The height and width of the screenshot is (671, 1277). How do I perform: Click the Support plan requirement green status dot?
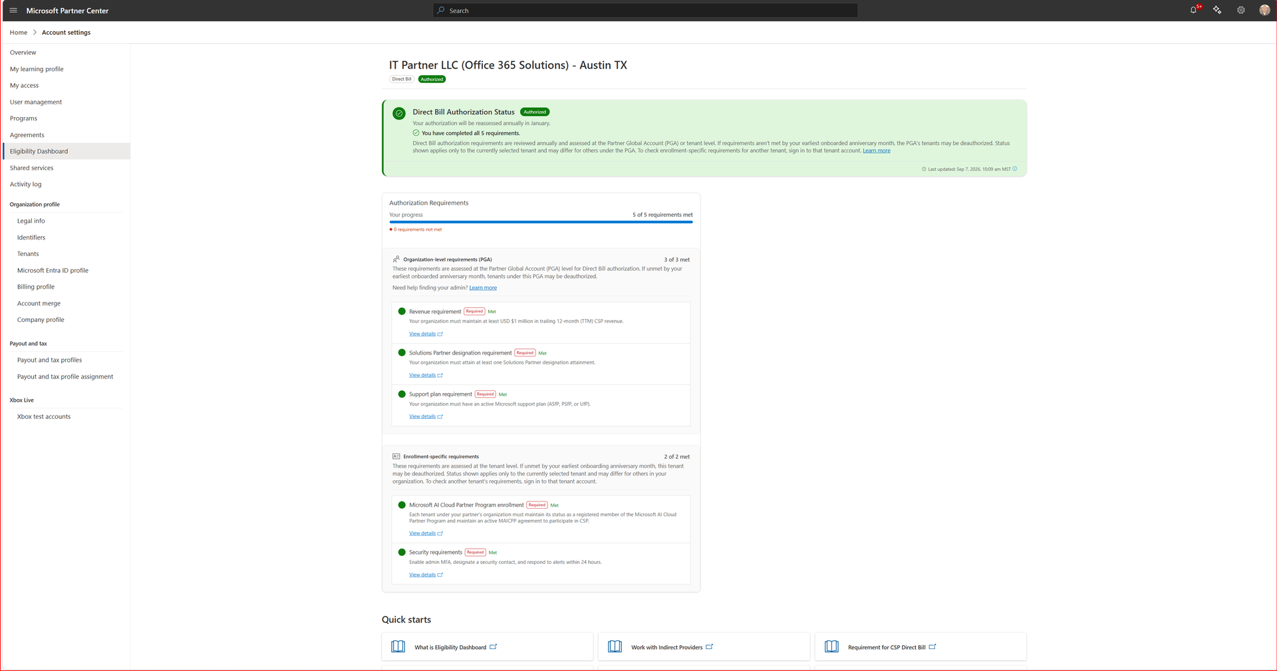coord(402,394)
